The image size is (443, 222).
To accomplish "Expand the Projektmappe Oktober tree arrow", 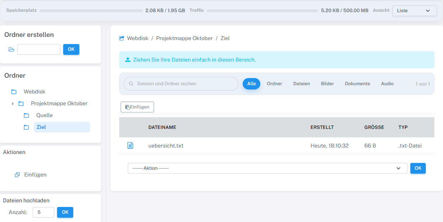I will coord(13,103).
